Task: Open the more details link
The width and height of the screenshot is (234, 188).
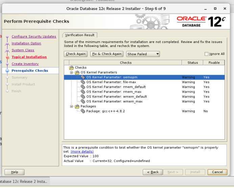Action: [82, 151]
